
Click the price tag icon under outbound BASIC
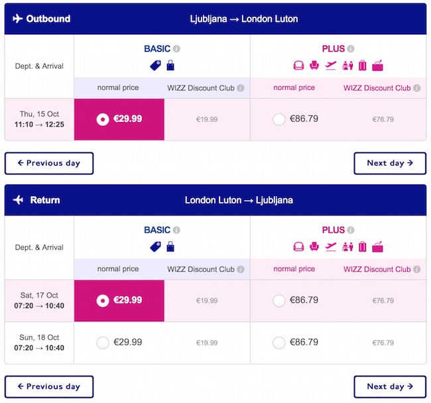(154, 66)
